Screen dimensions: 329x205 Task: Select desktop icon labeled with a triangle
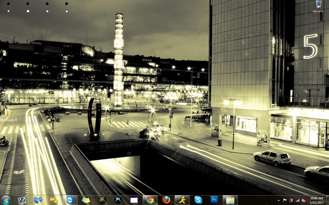[67, 7]
